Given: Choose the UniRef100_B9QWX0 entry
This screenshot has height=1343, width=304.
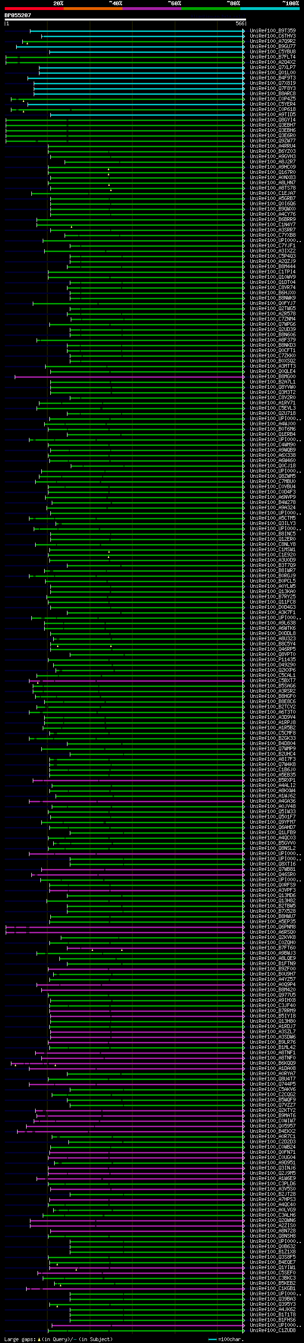Looking at the screenshot, I should pyautogui.click(x=273, y=209).
